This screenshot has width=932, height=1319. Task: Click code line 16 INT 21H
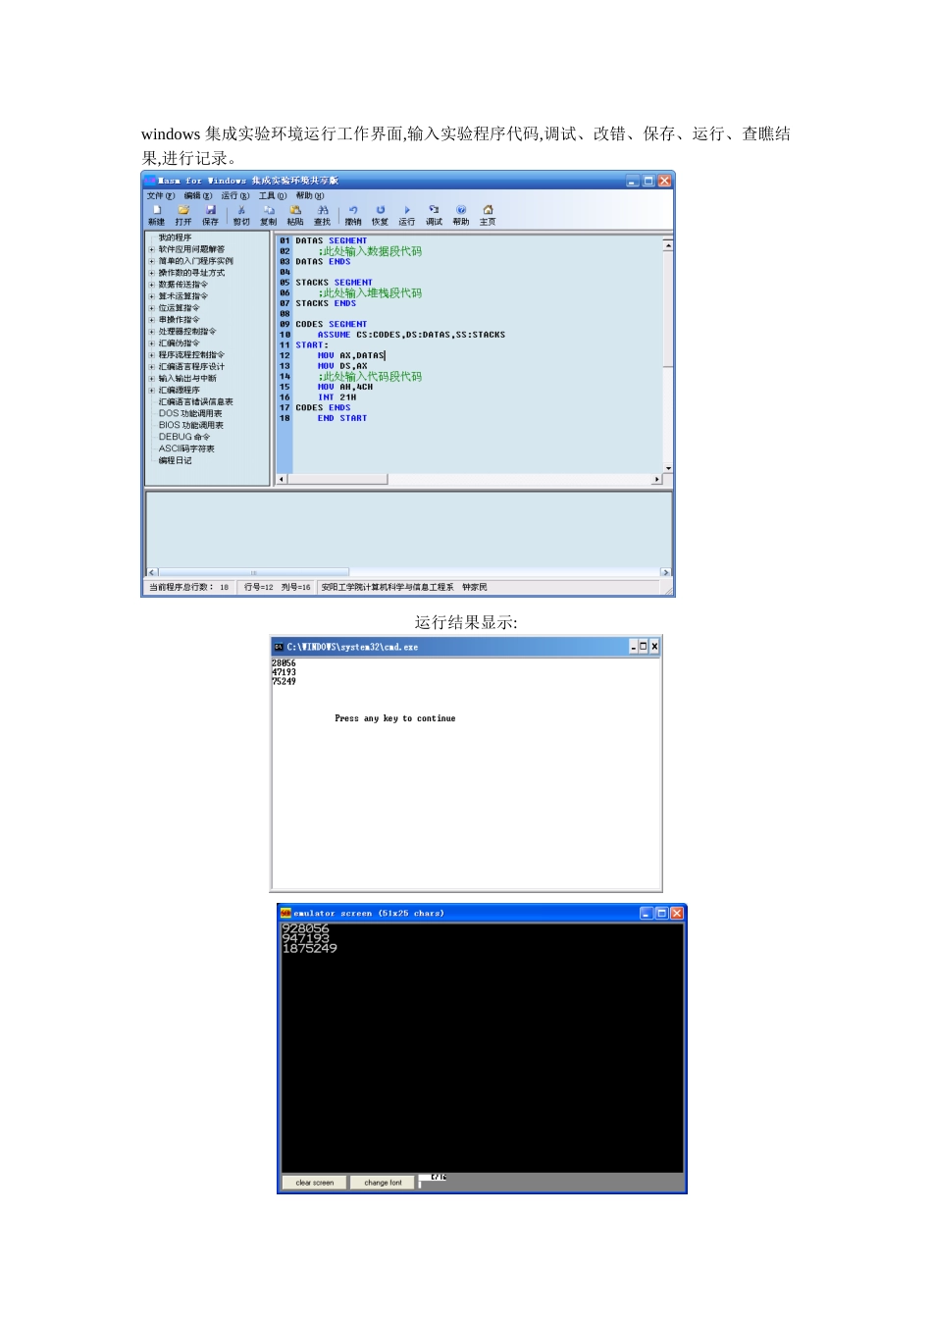337,398
